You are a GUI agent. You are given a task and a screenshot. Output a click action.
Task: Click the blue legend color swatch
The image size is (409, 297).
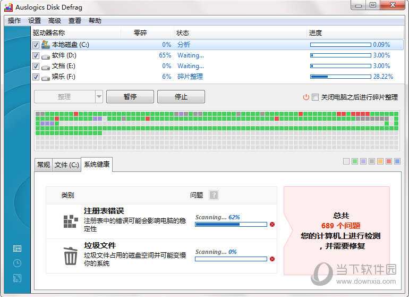click(x=397, y=161)
